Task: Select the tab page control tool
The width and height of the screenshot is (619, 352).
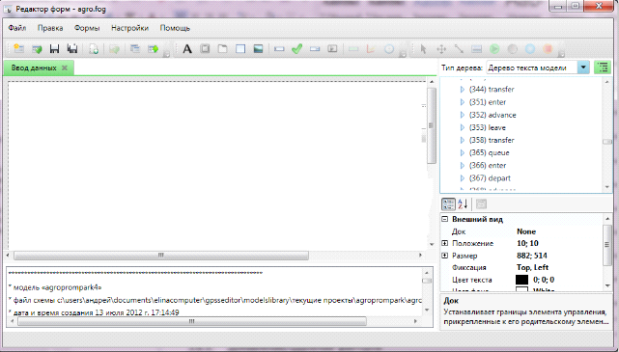Action: click(x=223, y=49)
